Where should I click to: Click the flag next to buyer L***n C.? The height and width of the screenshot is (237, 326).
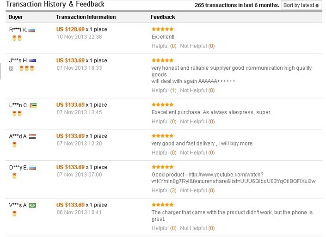(33, 105)
